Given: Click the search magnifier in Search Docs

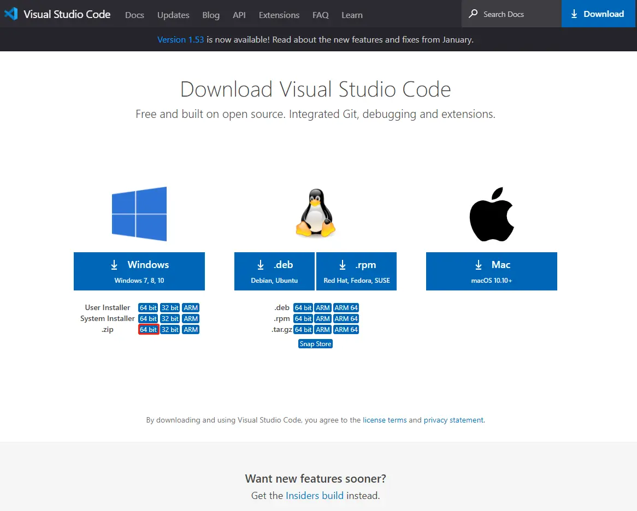Looking at the screenshot, I should point(473,14).
